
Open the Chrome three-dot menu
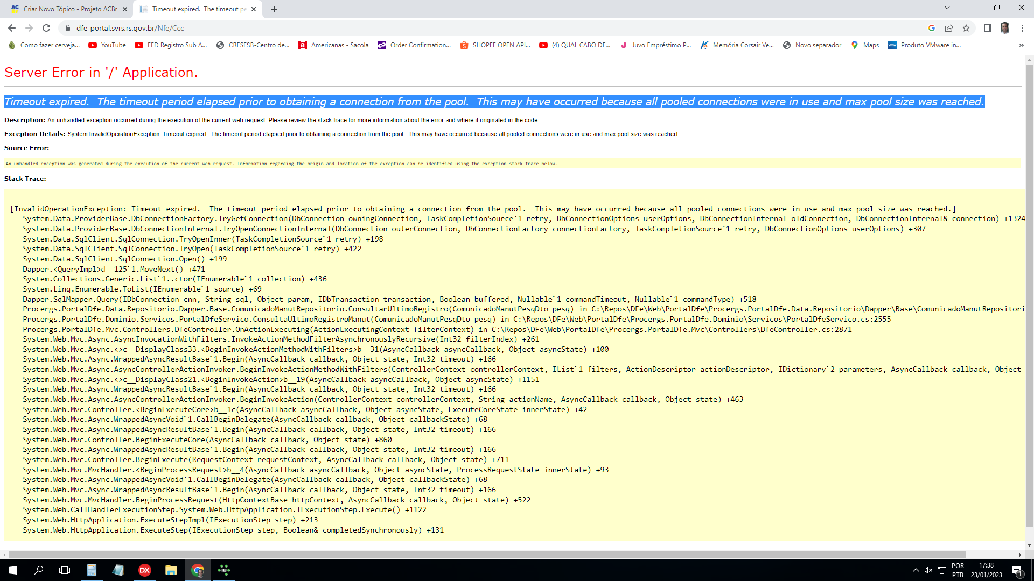[x=1022, y=28]
